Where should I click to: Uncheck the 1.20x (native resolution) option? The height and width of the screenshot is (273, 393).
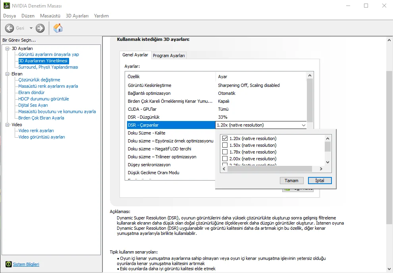click(x=225, y=138)
